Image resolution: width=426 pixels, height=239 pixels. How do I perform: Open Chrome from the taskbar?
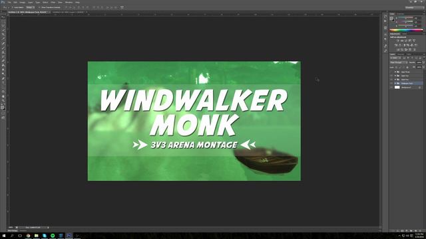click(28, 236)
